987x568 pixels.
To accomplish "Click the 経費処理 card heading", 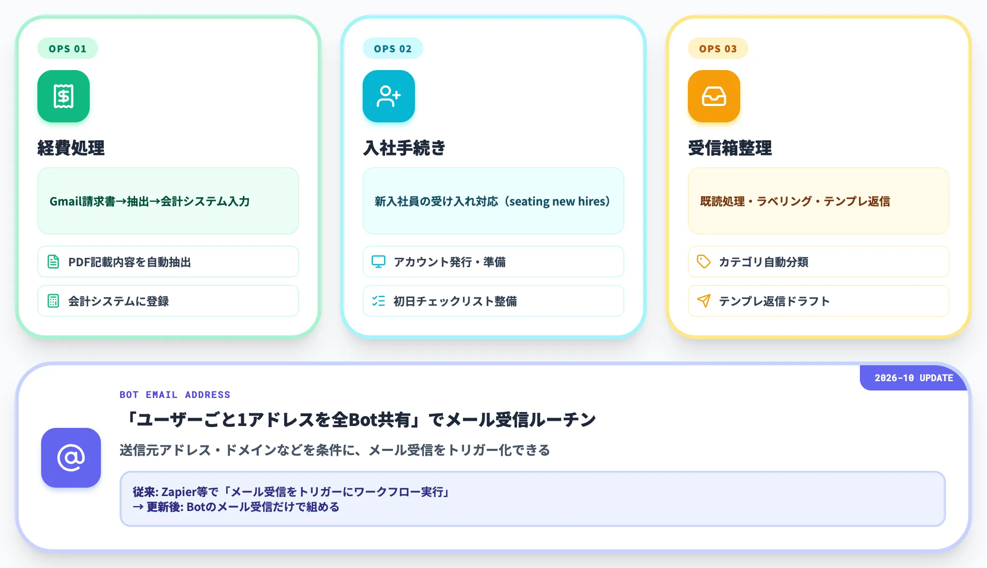I will coord(71,148).
